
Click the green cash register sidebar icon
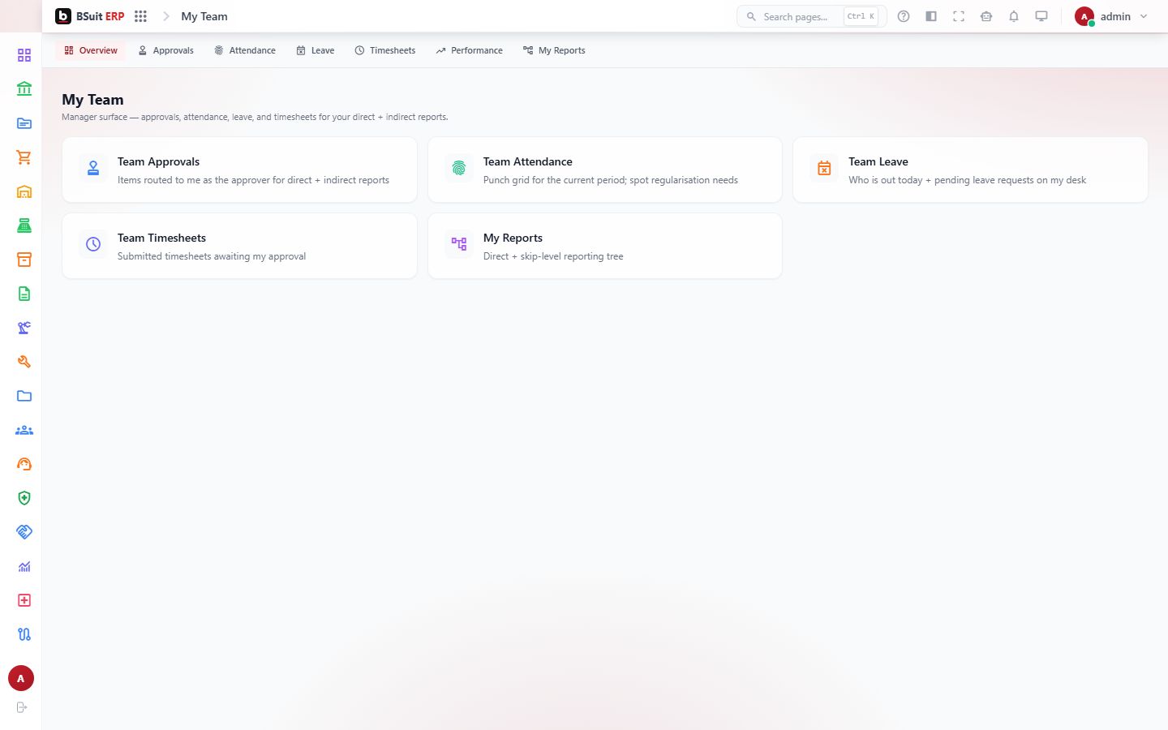24,225
